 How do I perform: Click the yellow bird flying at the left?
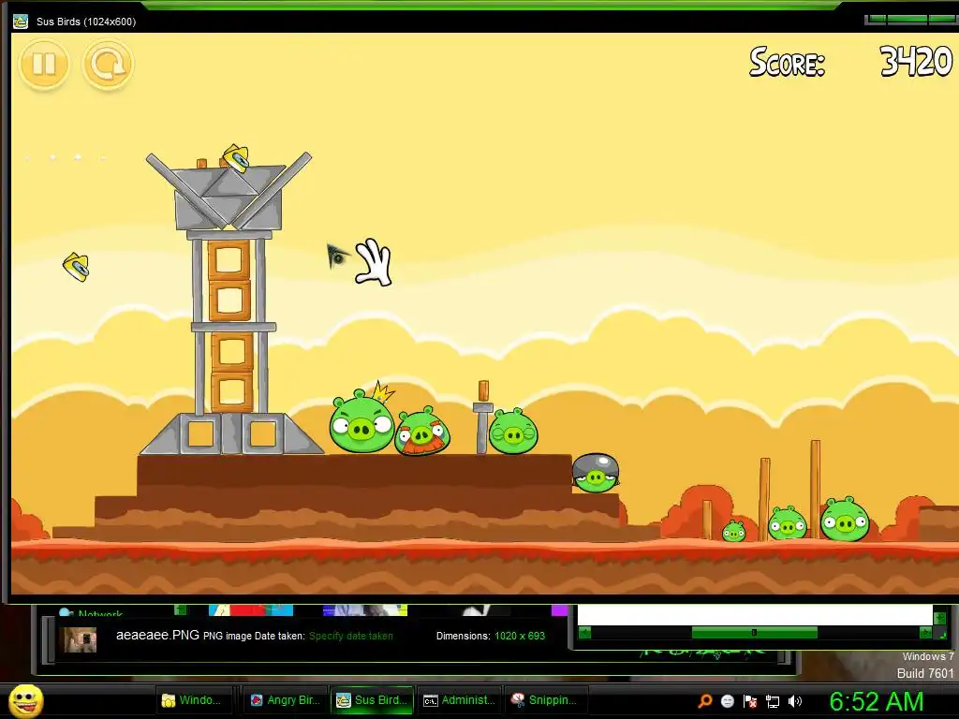click(x=77, y=267)
